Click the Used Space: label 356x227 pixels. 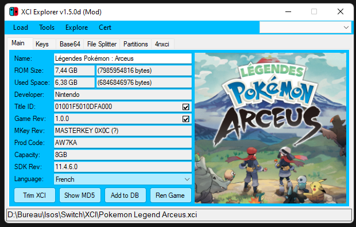32,83
